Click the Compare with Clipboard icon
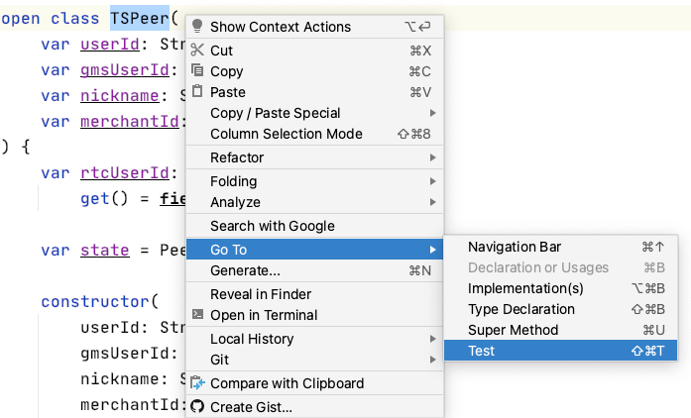This screenshot has width=691, height=418. click(x=197, y=383)
